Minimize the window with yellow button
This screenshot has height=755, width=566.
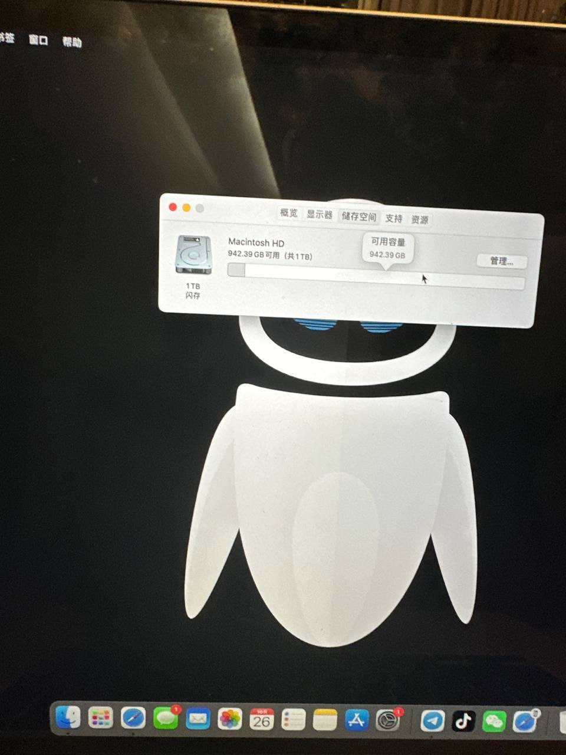click(186, 208)
